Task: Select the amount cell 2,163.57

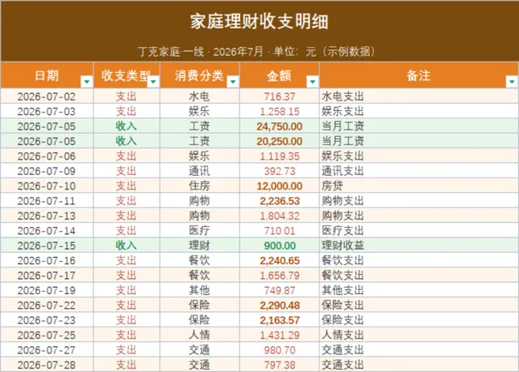Action: tap(279, 320)
